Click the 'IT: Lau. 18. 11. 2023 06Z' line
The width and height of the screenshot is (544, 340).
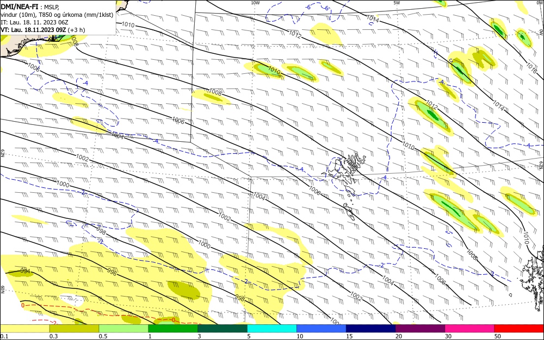[x=34, y=22]
